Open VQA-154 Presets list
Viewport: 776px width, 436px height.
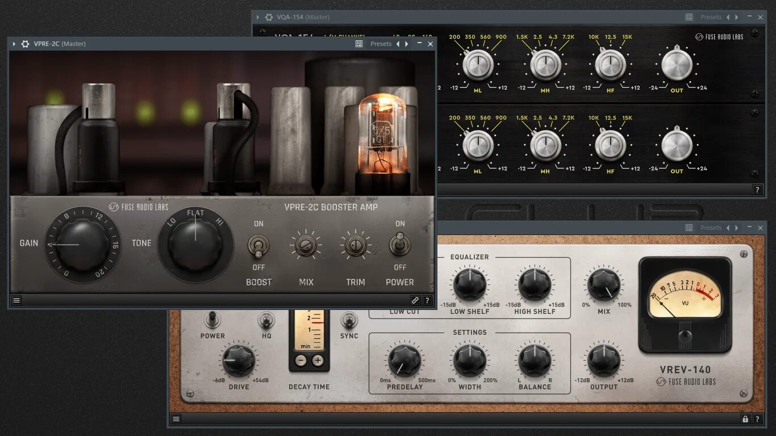(711, 17)
